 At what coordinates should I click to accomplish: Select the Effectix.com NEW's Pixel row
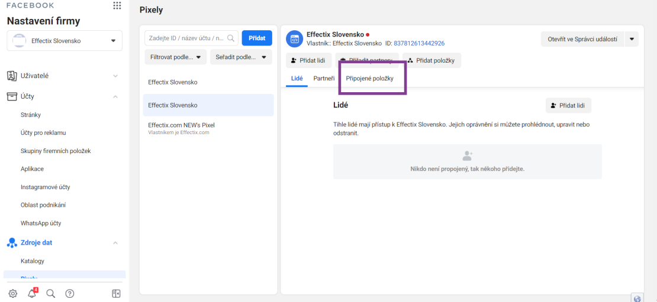[x=208, y=128]
